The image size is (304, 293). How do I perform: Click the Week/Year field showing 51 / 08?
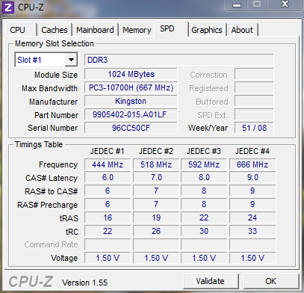(254, 128)
